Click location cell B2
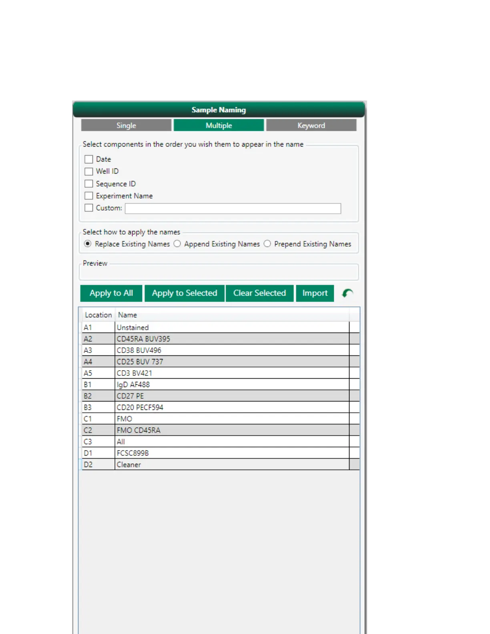Screen dimensions: 490x634 (98, 396)
